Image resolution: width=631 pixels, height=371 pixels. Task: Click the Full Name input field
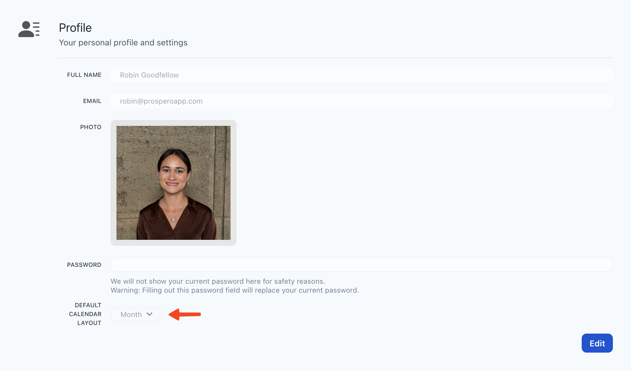tap(361, 75)
